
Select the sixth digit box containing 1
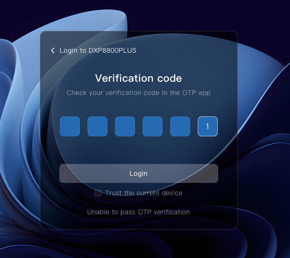click(208, 126)
